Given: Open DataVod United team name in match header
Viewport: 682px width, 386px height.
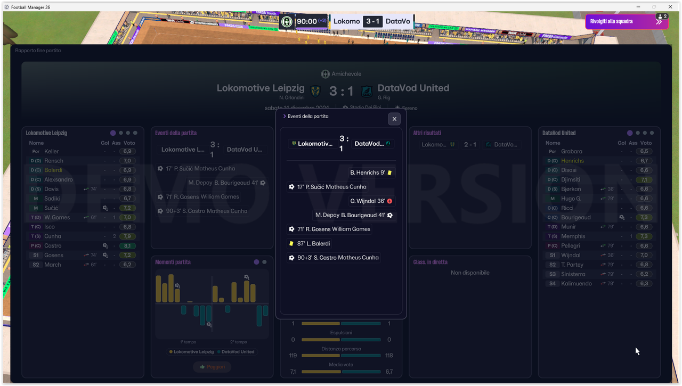Looking at the screenshot, I should 413,88.
